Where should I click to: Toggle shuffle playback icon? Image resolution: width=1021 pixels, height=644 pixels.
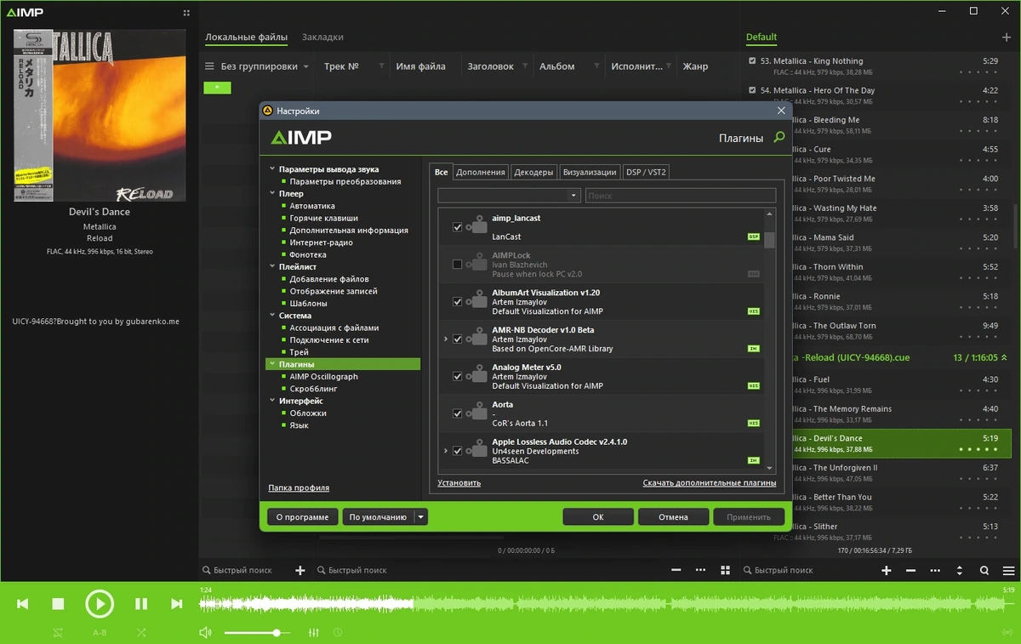141,633
